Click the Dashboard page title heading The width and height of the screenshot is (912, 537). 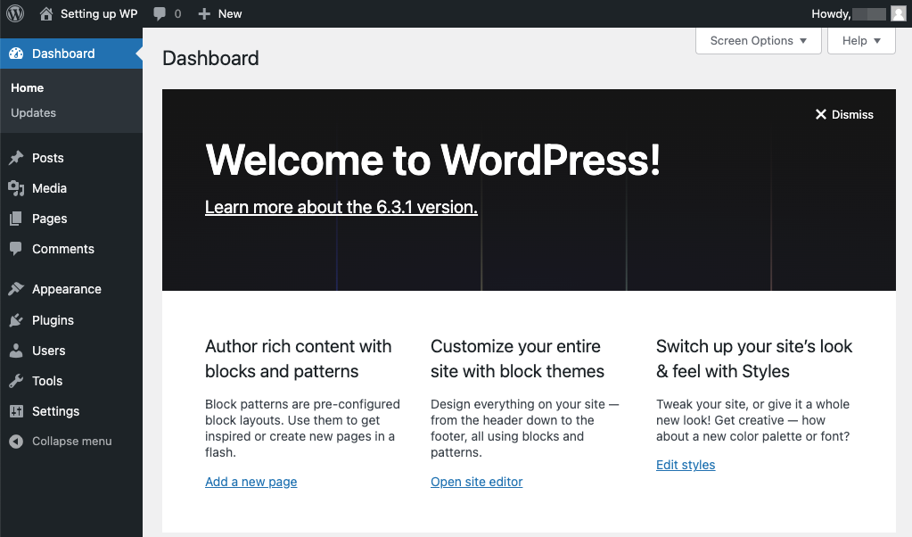pyautogui.click(x=210, y=58)
